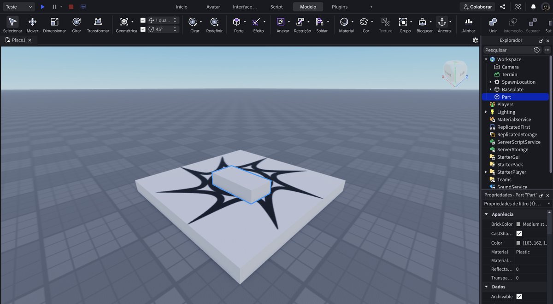The image size is (553, 304).
Task: Click the Explorador search history icon
Action: pyautogui.click(x=537, y=50)
